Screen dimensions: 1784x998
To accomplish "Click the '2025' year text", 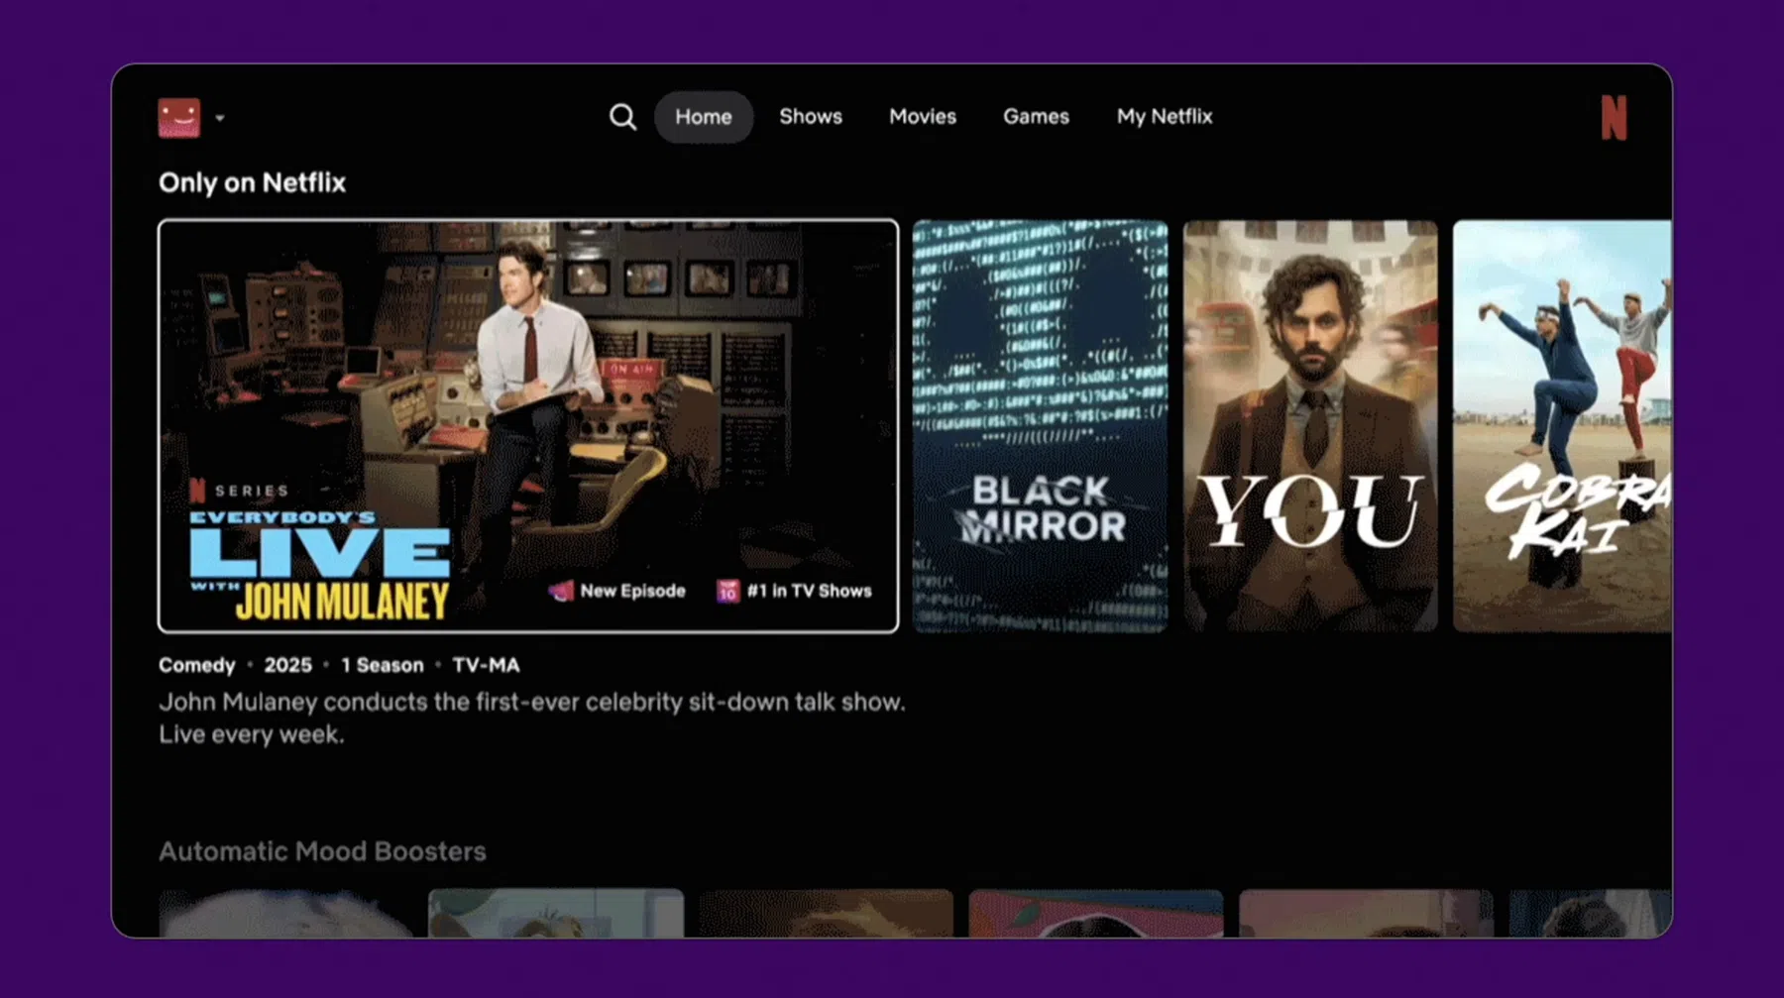I will 287,665.
